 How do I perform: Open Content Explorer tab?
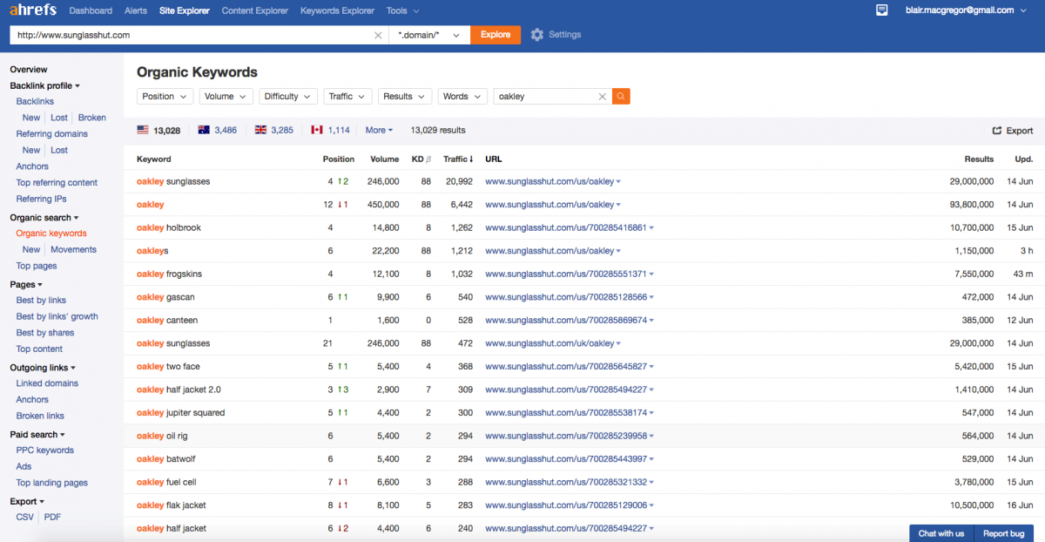tap(255, 10)
